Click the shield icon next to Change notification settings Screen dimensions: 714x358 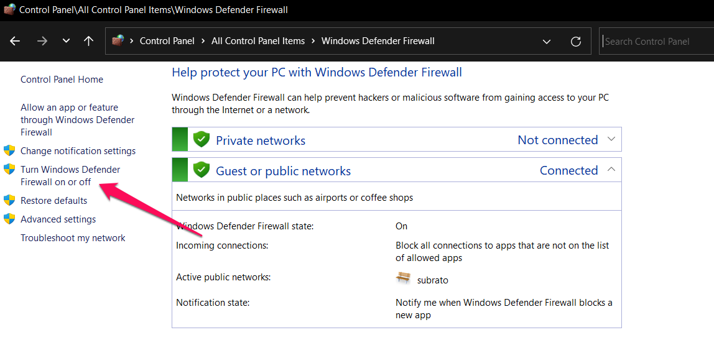pos(9,150)
